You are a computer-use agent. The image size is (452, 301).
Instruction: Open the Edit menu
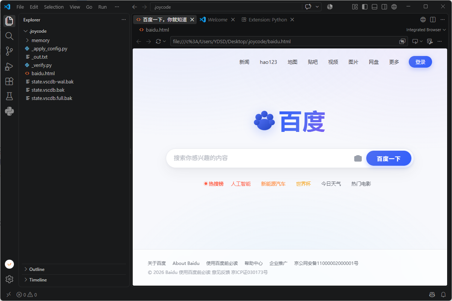[x=34, y=7]
